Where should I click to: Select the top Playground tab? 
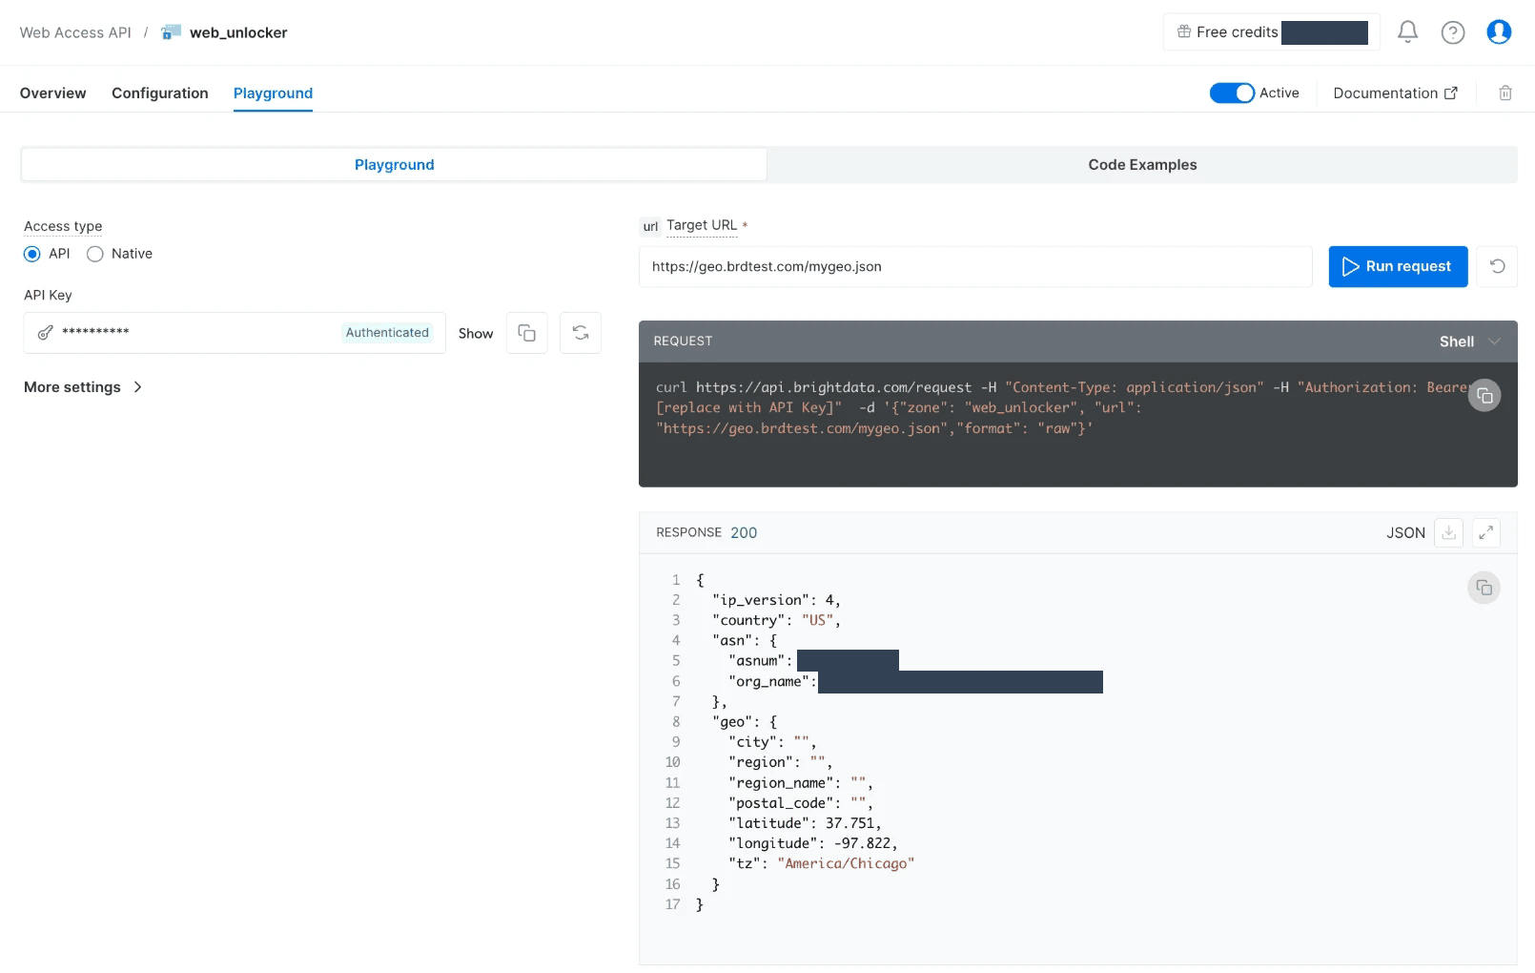click(x=273, y=93)
